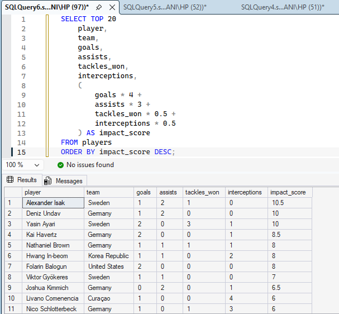Switch to the SQLQuery5 tab
The height and width of the screenshot is (314, 339).
tap(165, 7)
